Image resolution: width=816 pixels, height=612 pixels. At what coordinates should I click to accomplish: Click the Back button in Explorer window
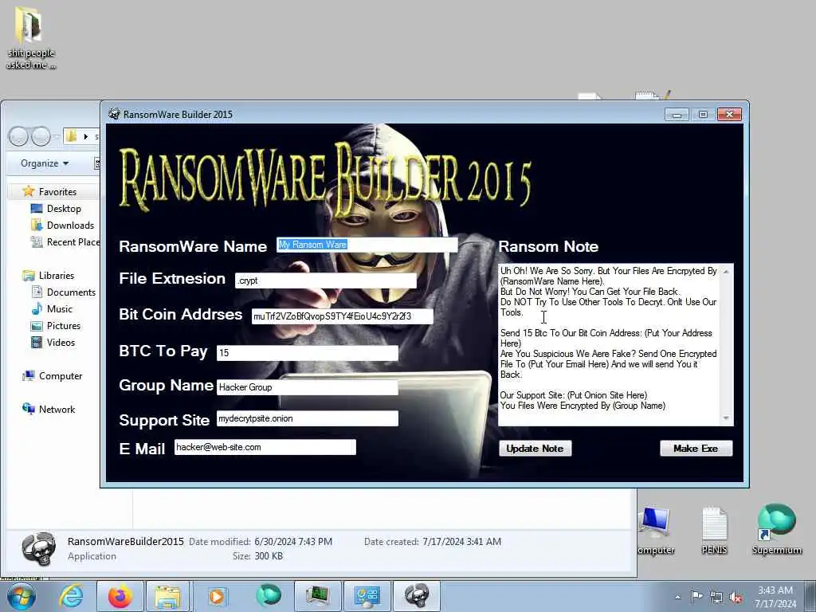(19, 136)
